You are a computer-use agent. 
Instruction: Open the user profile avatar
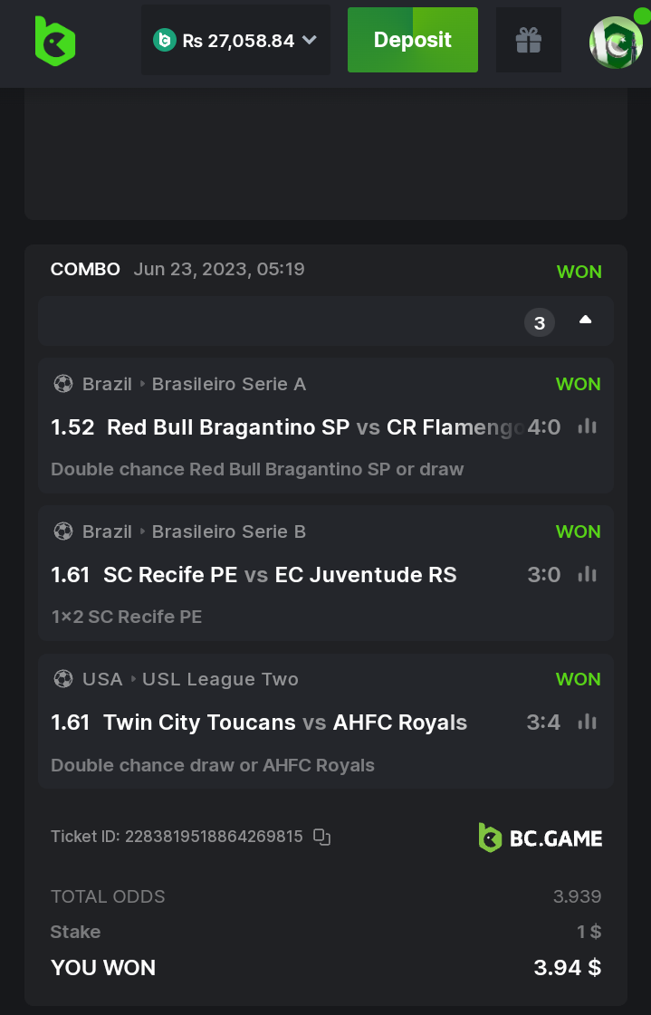pos(616,42)
